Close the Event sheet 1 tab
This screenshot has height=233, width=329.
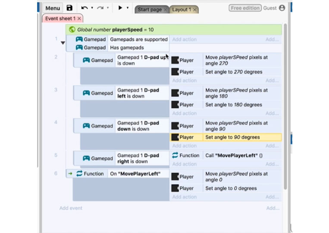coord(79,19)
